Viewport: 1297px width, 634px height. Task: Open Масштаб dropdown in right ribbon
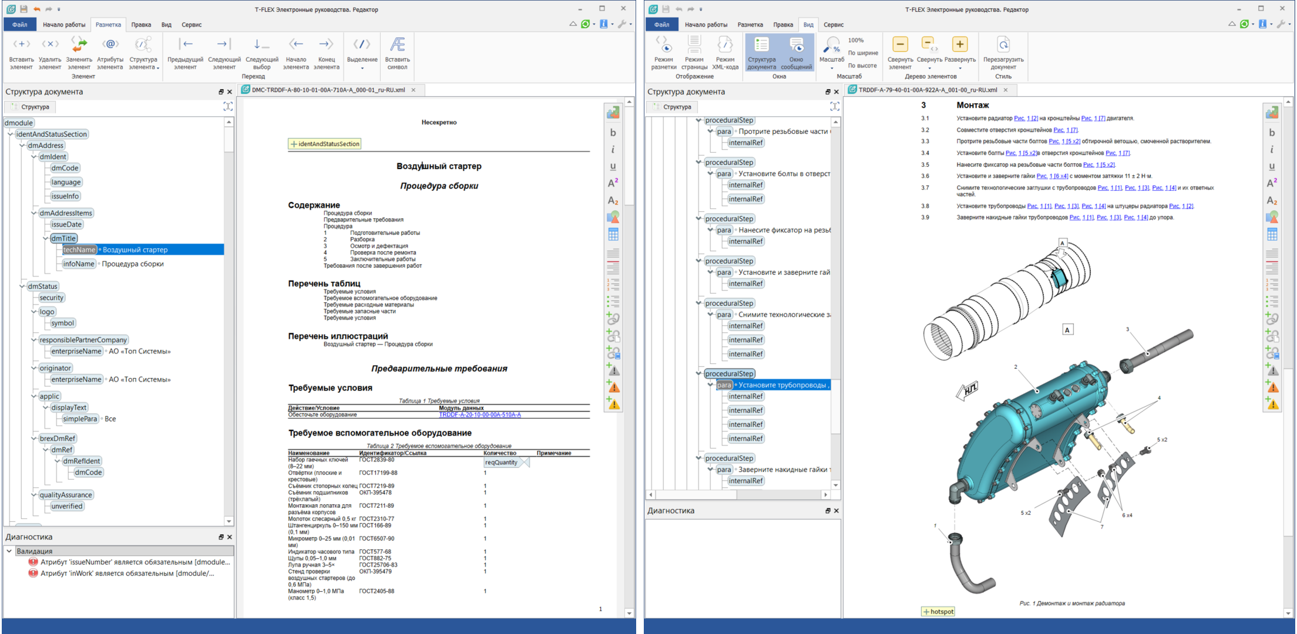point(832,52)
